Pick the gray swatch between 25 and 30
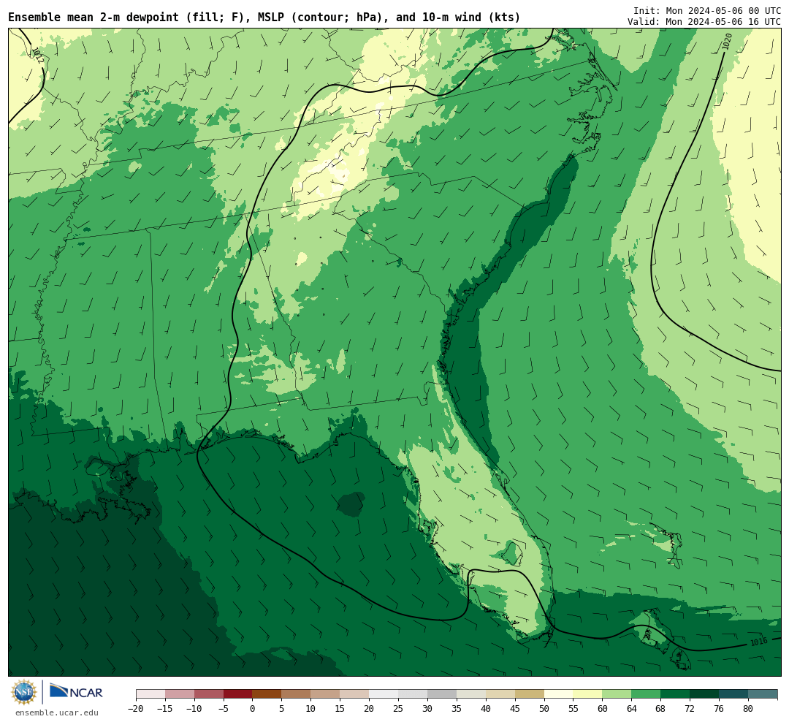Image resolution: width=789 pixels, height=722 pixels. point(413,694)
